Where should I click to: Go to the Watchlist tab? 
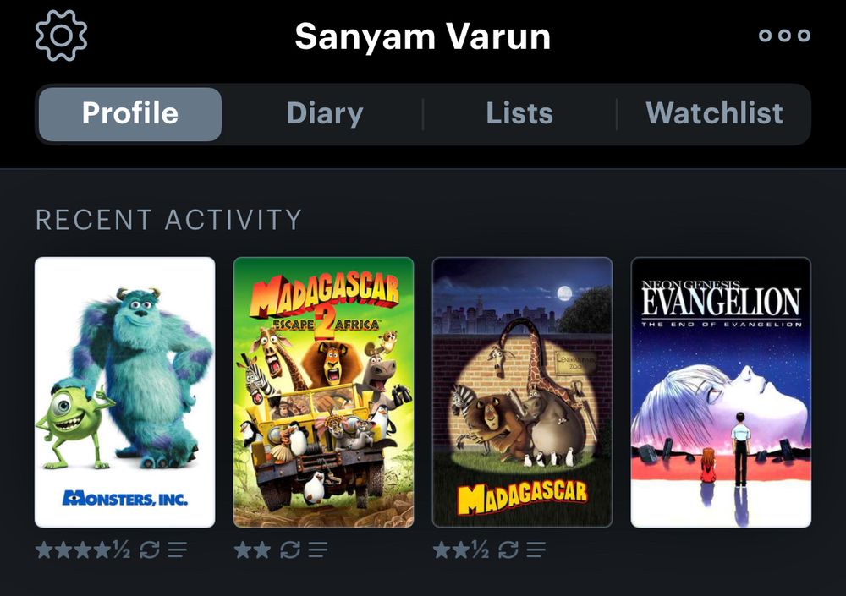tap(714, 114)
